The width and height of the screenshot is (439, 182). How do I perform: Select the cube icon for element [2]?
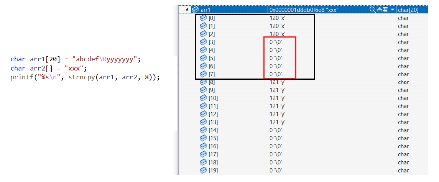[203, 34]
